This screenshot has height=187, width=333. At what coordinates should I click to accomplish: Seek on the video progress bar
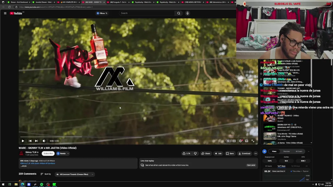click(138, 137)
